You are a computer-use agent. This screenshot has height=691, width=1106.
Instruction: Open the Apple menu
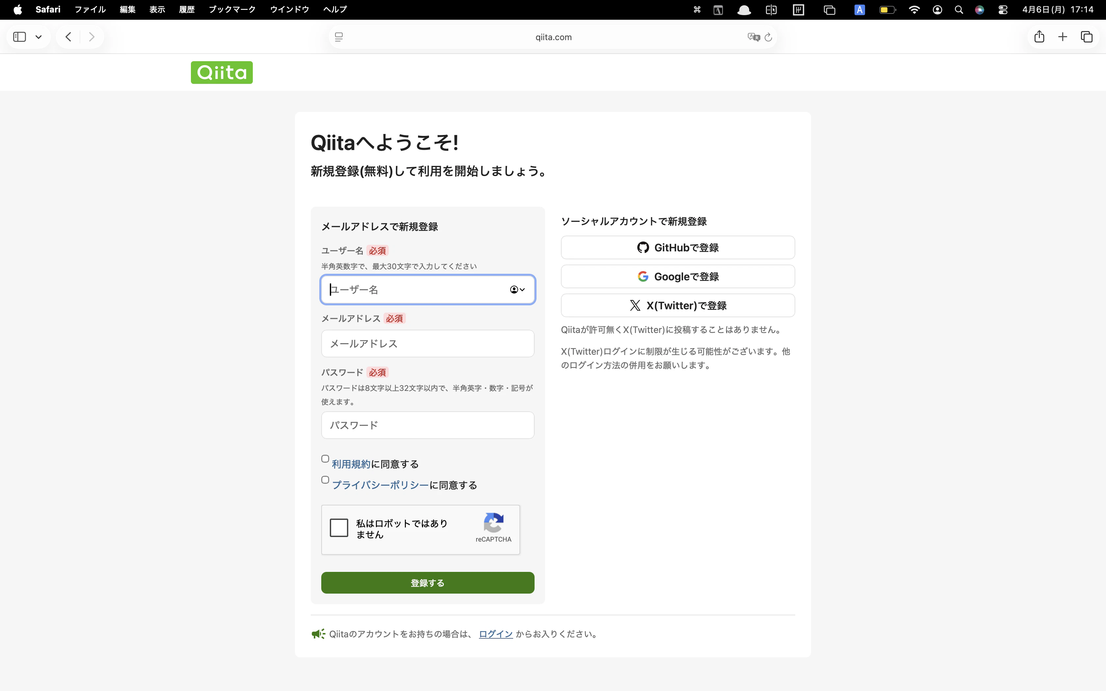tap(17, 10)
